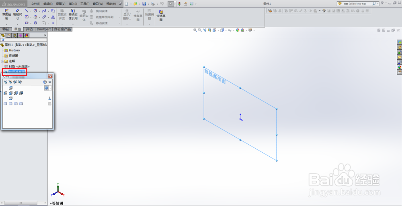Viewport: 402px width, 206px height.
Task: Open the view type dropdown in orientation dialog
Action: [x=50, y=88]
